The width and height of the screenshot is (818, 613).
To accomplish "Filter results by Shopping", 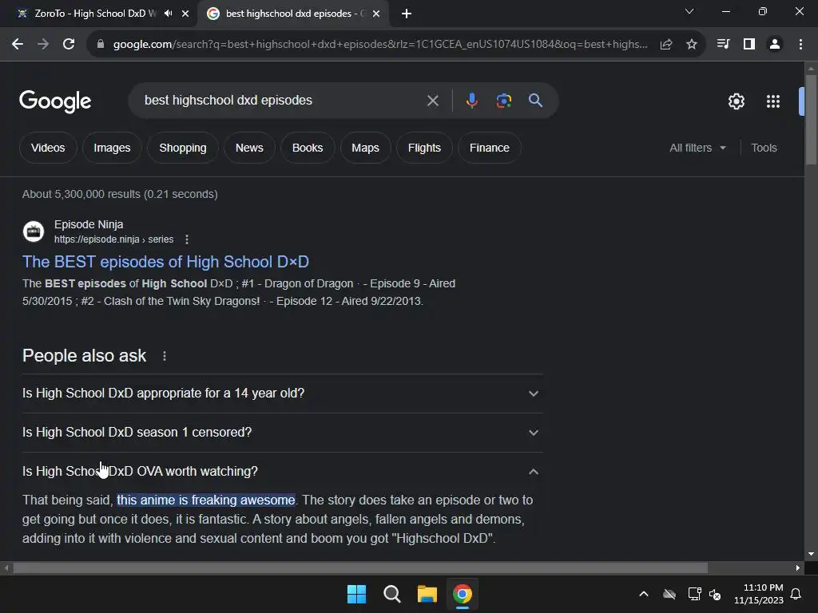I will (x=183, y=148).
